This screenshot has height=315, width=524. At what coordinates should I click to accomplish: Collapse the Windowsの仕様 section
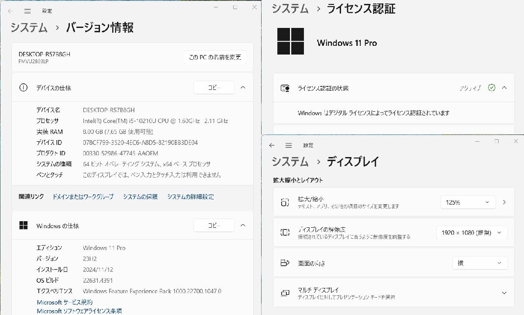click(243, 226)
